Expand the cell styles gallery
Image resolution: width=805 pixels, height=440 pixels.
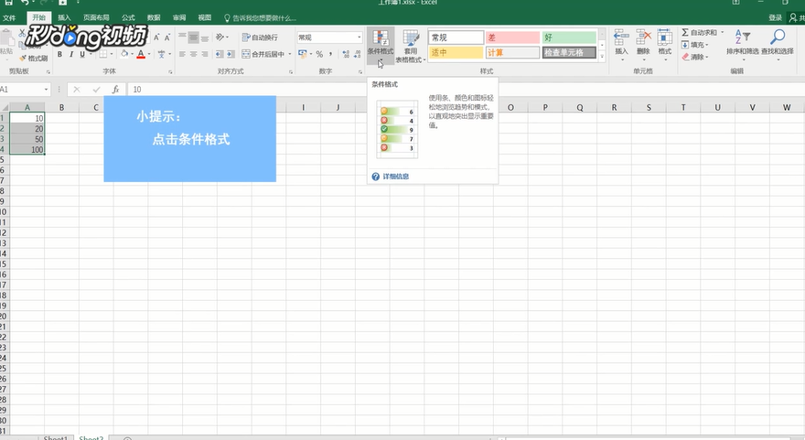coord(602,57)
